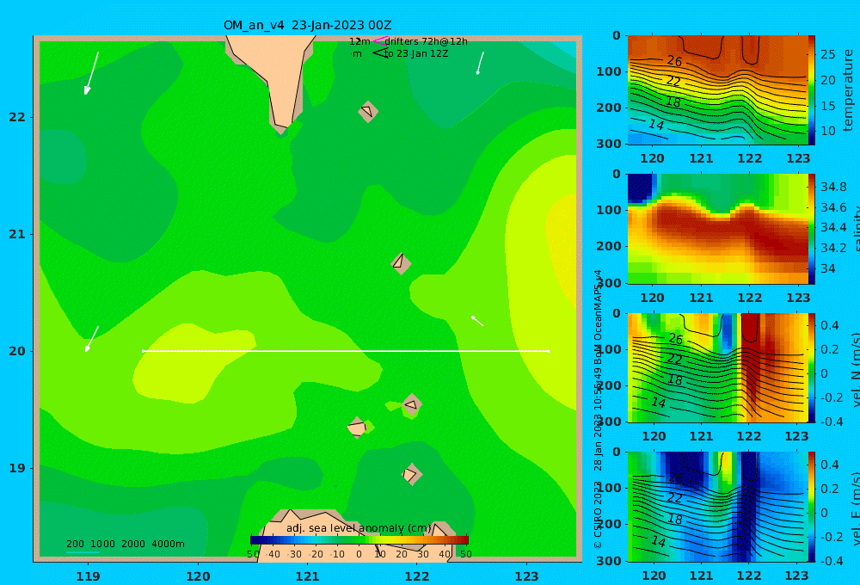The height and width of the screenshot is (585, 860).
Task: Click the latitude 19 axis label
Action: (17, 468)
